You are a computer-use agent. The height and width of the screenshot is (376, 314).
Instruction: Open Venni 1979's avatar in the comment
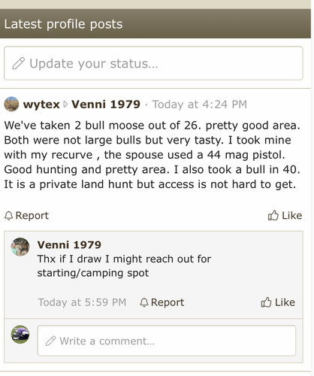tap(20, 247)
